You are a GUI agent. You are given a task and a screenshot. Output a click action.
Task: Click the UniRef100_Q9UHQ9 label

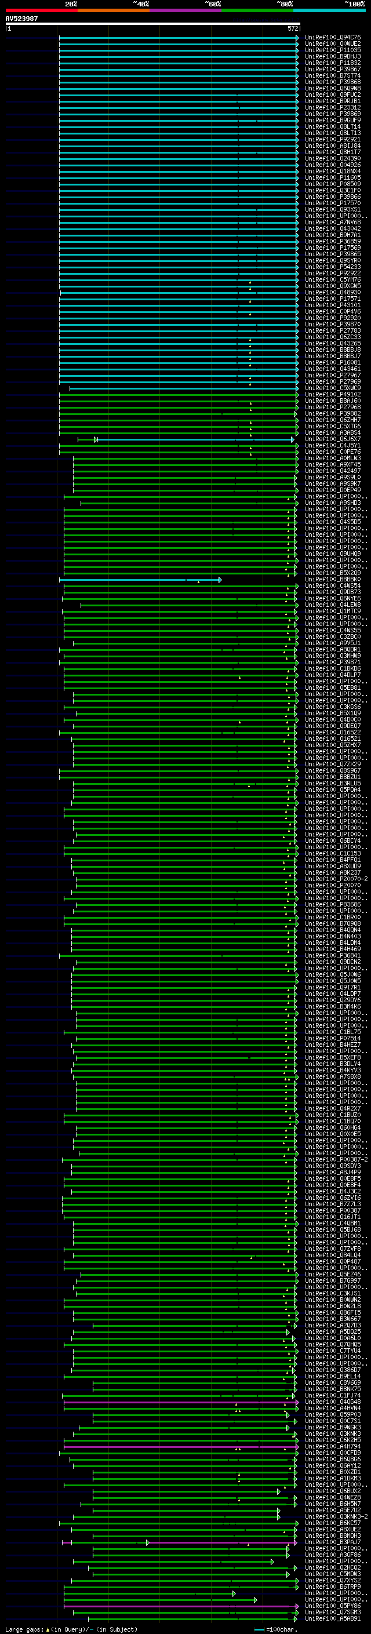333,554
